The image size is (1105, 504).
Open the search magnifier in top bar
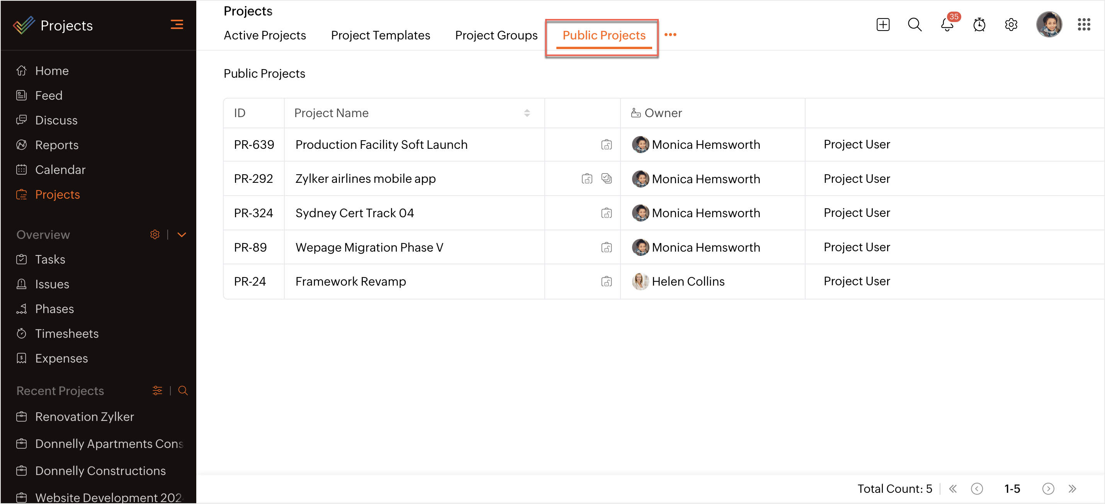915,25
